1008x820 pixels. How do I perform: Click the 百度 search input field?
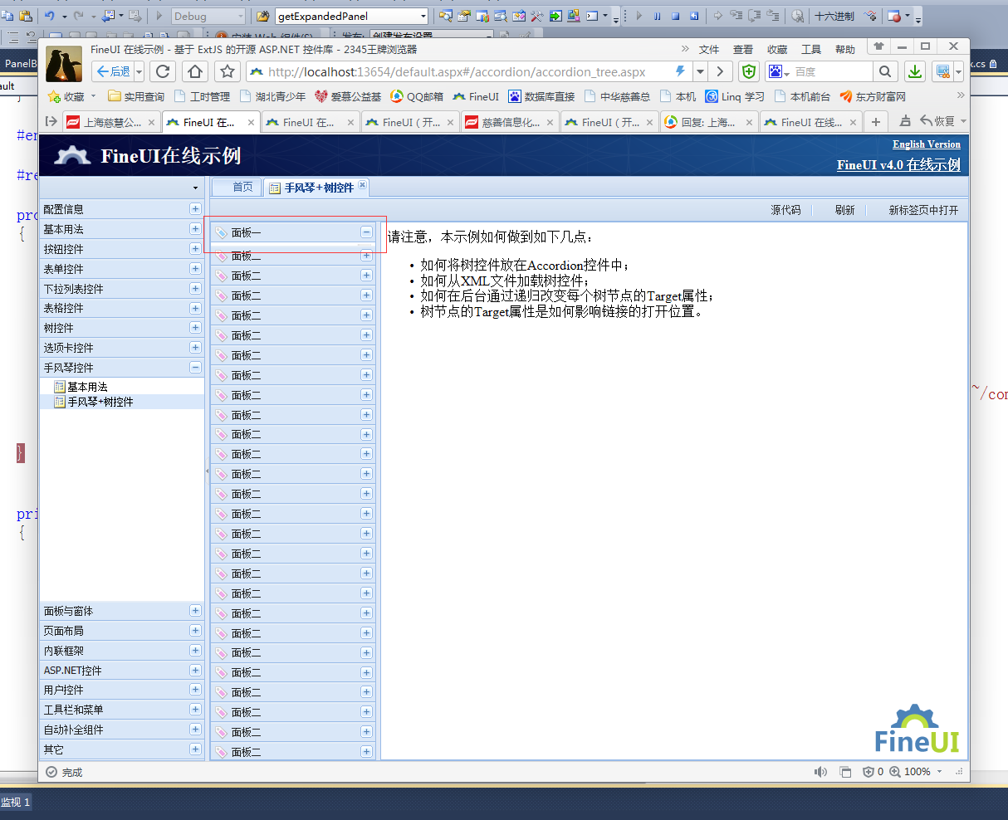pos(833,71)
